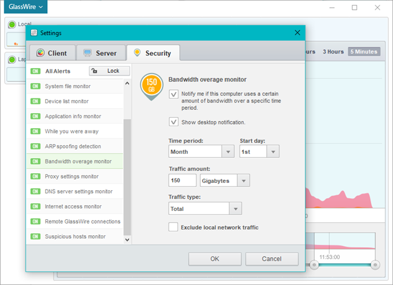Toggle Application info monitor ON switch

(35, 116)
